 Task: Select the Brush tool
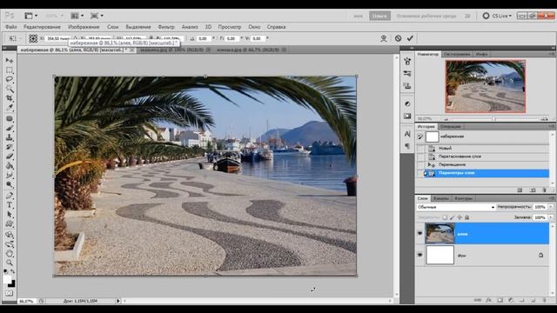(x=10, y=128)
